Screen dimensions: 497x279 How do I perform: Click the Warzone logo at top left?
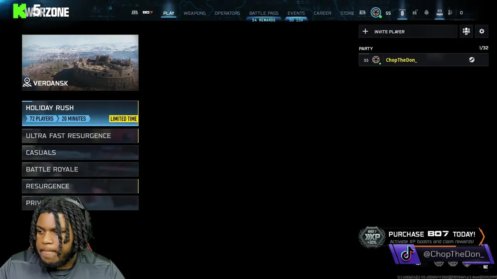click(x=41, y=11)
